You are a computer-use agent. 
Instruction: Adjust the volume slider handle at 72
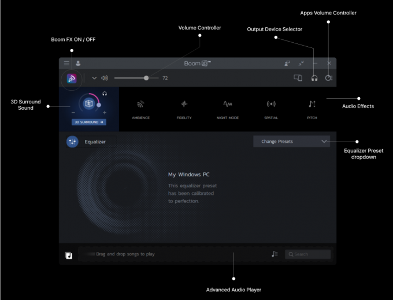pos(146,78)
